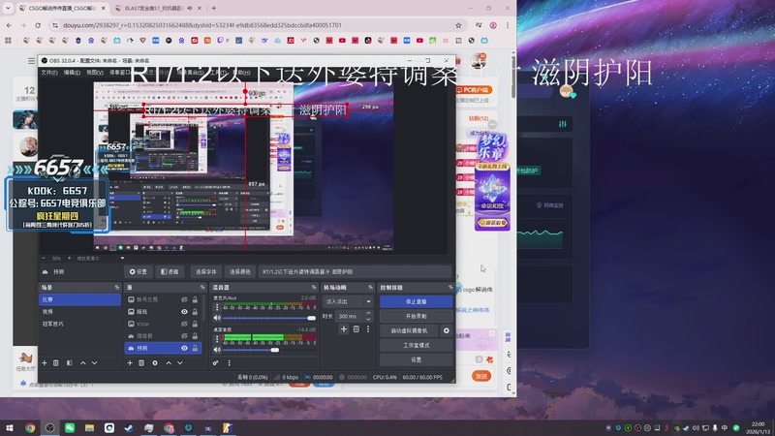Add a new source with the plus icon

click(130, 362)
